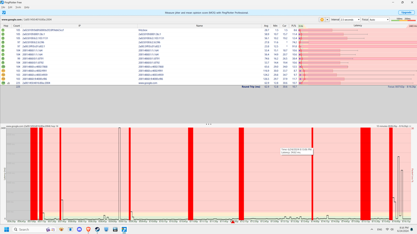Select hop 5 green circle icon

pos(3,46)
